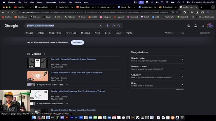Filter results by Videos chip
216x121 pixels.
(41, 33)
